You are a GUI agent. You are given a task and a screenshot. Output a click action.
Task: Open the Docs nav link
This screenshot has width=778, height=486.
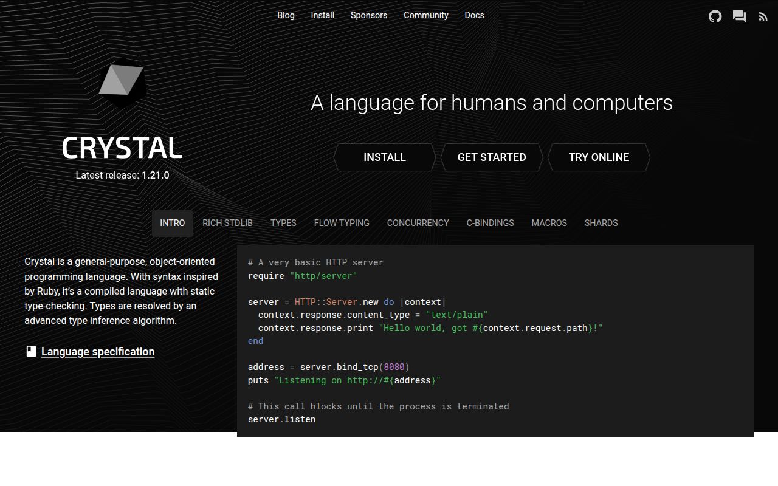click(475, 15)
